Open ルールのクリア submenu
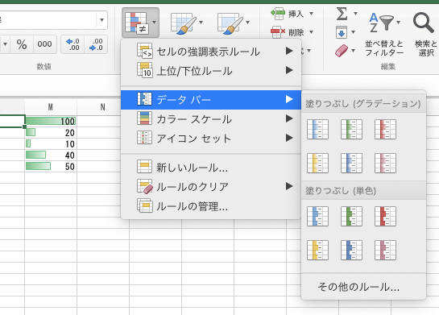The width and height of the screenshot is (439, 315). click(211, 186)
